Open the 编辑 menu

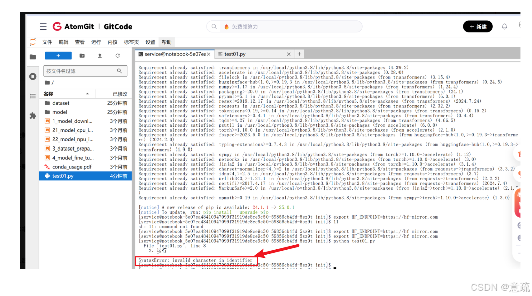click(63, 42)
